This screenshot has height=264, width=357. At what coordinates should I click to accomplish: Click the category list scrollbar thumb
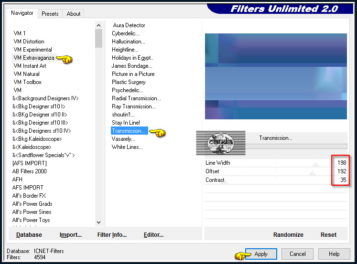[98, 38]
